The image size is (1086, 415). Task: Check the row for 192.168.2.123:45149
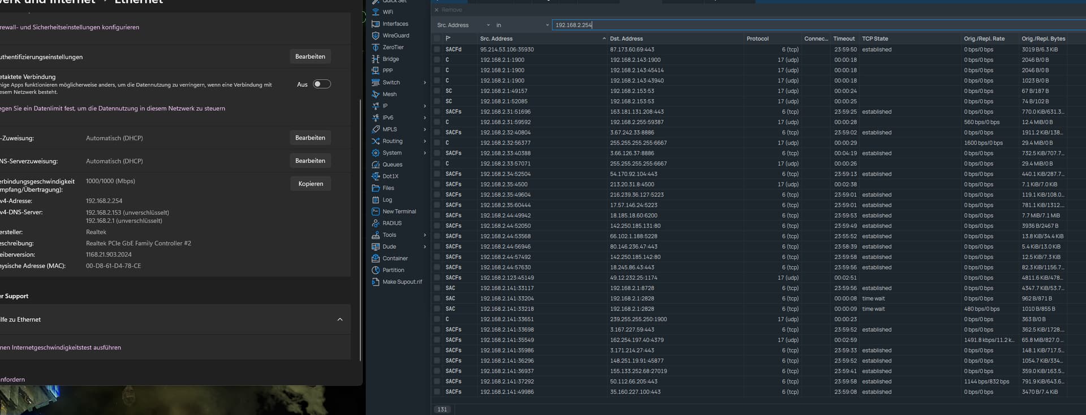pos(437,278)
